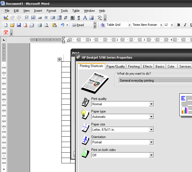Screen dimensions: 192x172
Task: Open the Orientation dropdown set to Portrait
Action: (151, 142)
